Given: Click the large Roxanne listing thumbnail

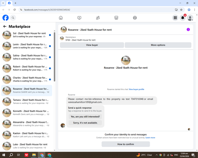Looking at the screenshot, I should 126,60.
